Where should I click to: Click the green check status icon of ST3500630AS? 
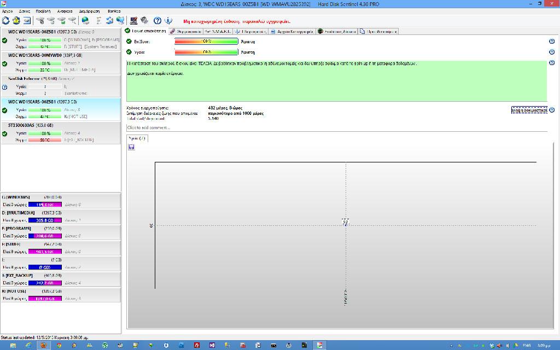pos(4,134)
